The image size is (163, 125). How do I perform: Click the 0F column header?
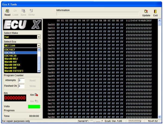pos(122,21)
